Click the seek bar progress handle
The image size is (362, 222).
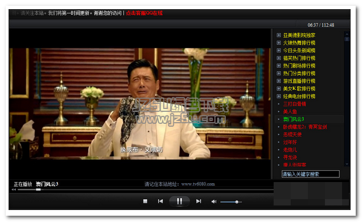38,189
